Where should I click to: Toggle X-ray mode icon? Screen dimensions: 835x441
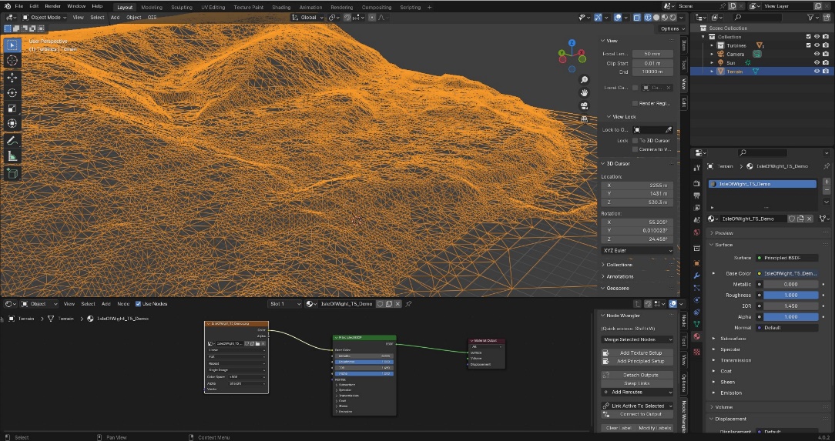click(x=637, y=18)
